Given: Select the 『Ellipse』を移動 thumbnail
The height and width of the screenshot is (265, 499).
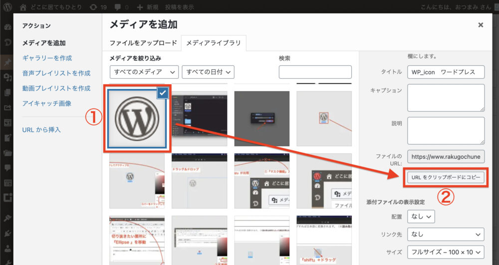Looking at the screenshot, I should click(x=137, y=241).
